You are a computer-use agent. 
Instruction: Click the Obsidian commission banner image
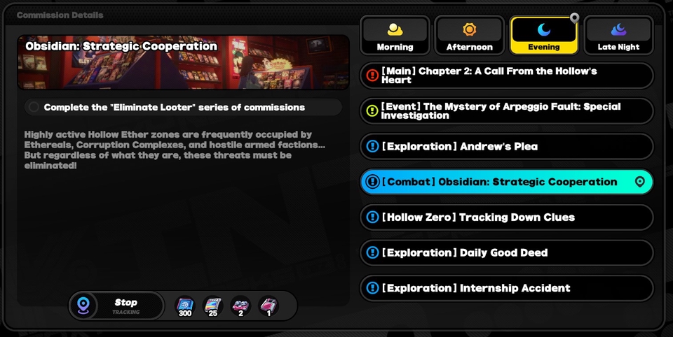pyautogui.click(x=183, y=62)
